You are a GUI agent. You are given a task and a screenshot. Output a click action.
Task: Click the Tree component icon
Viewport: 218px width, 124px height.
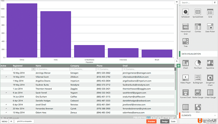coord(185,41)
